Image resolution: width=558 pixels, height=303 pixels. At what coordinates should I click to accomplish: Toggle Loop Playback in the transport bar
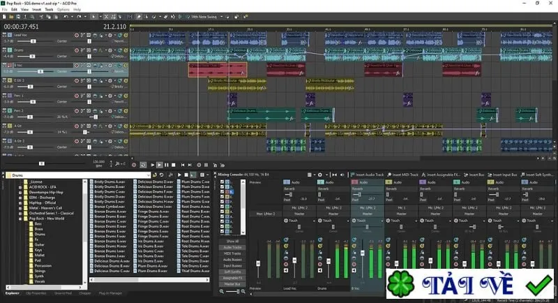(x=143, y=165)
